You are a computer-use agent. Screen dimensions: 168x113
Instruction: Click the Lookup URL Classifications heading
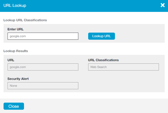(x=25, y=20)
